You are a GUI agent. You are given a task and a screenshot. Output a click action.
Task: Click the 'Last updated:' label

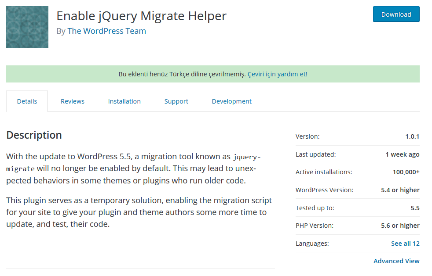click(316, 154)
